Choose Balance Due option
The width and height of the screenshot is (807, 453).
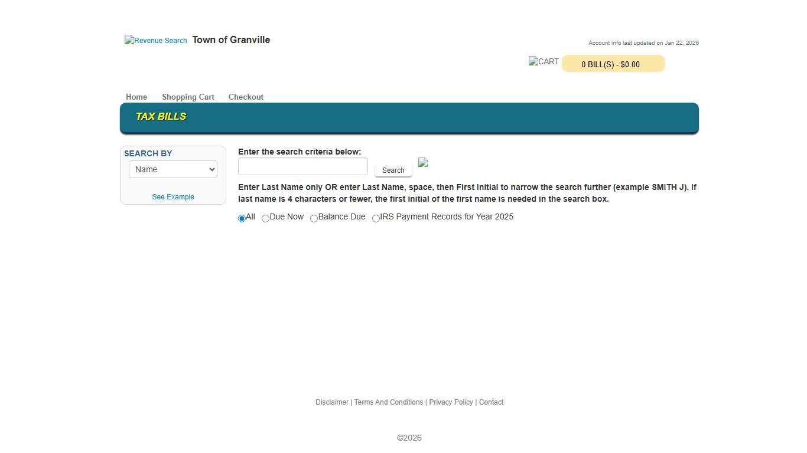coord(314,218)
